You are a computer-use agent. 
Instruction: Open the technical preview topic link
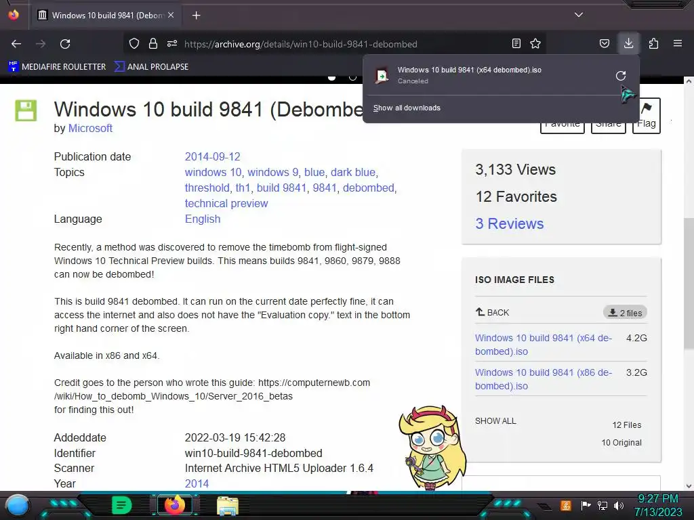pyautogui.click(x=226, y=203)
